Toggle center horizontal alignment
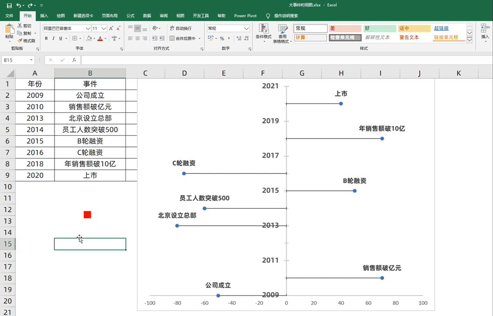 tap(138, 38)
